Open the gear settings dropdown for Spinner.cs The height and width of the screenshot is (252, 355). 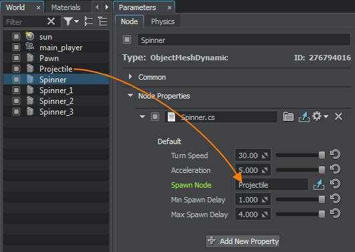[x=320, y=117]
